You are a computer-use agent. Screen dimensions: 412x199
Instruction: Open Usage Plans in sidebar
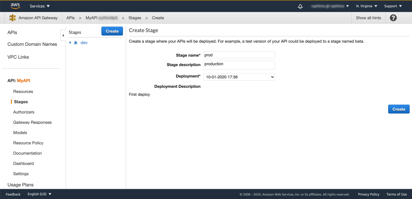(20, 185)
